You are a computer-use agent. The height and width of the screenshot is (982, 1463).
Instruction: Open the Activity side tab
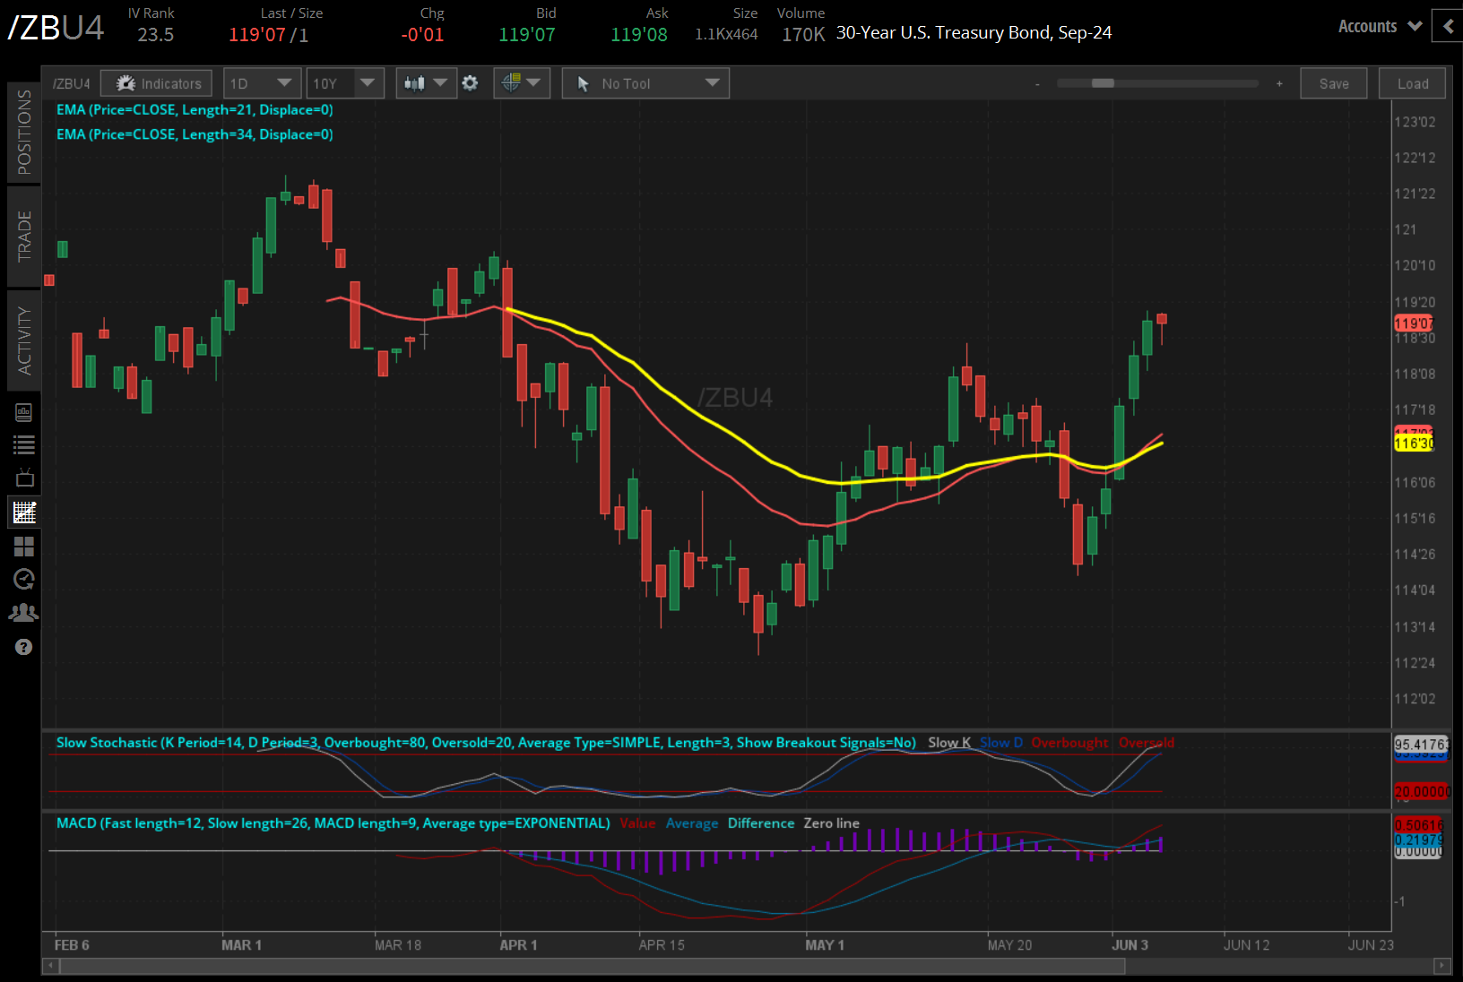point(24,340)
